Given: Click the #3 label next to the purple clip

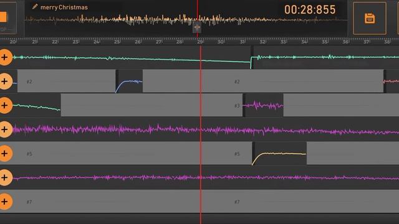Looking at the screenshot, I should [237, 106].
